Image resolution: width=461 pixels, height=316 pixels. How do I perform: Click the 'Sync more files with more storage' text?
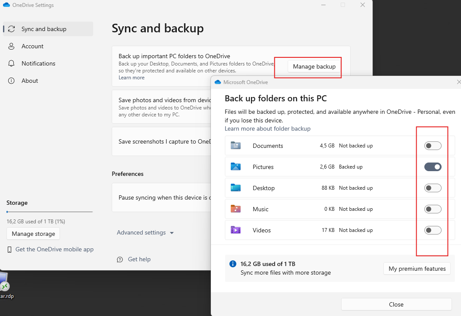click(285, 273)
